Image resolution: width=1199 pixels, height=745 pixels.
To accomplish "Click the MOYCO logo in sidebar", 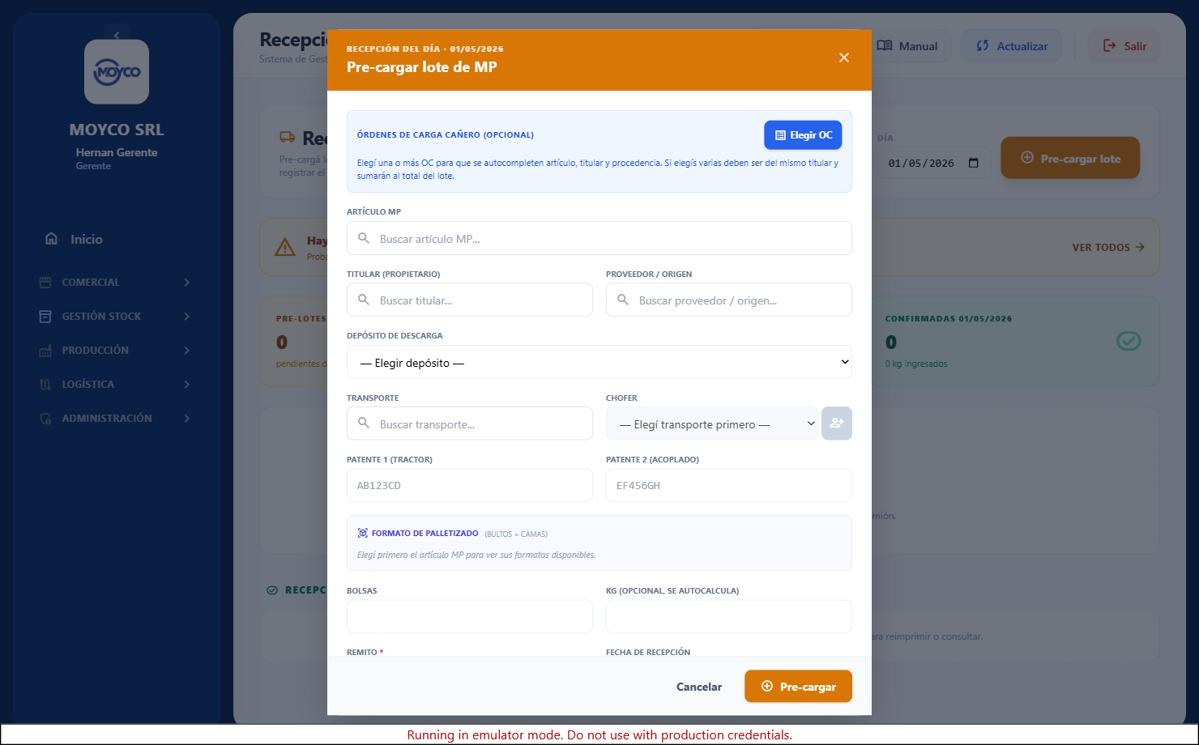I will 117,72.
